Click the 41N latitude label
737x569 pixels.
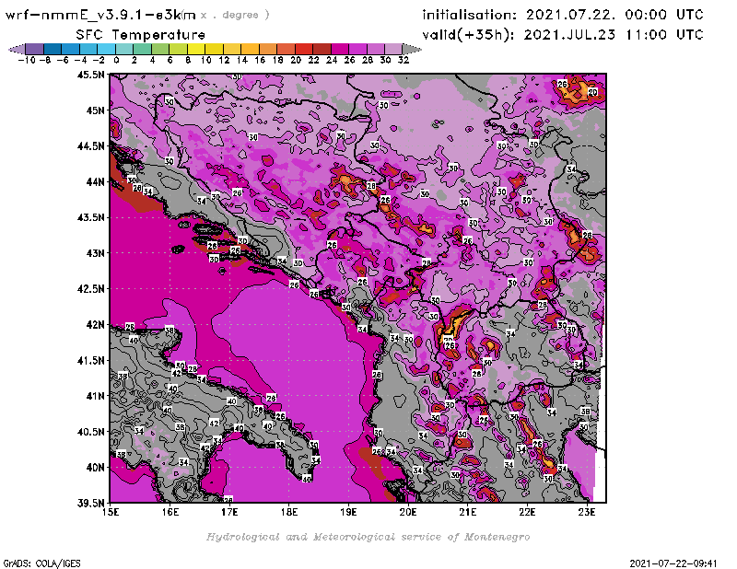[x=95, y=396]
